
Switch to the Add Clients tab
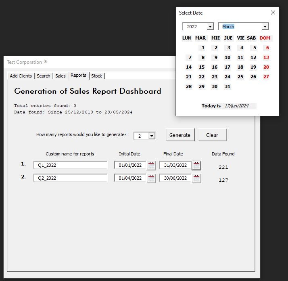(21, 76)
